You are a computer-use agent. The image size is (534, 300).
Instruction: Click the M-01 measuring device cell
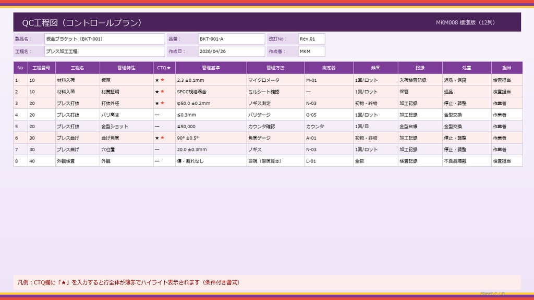329,80
